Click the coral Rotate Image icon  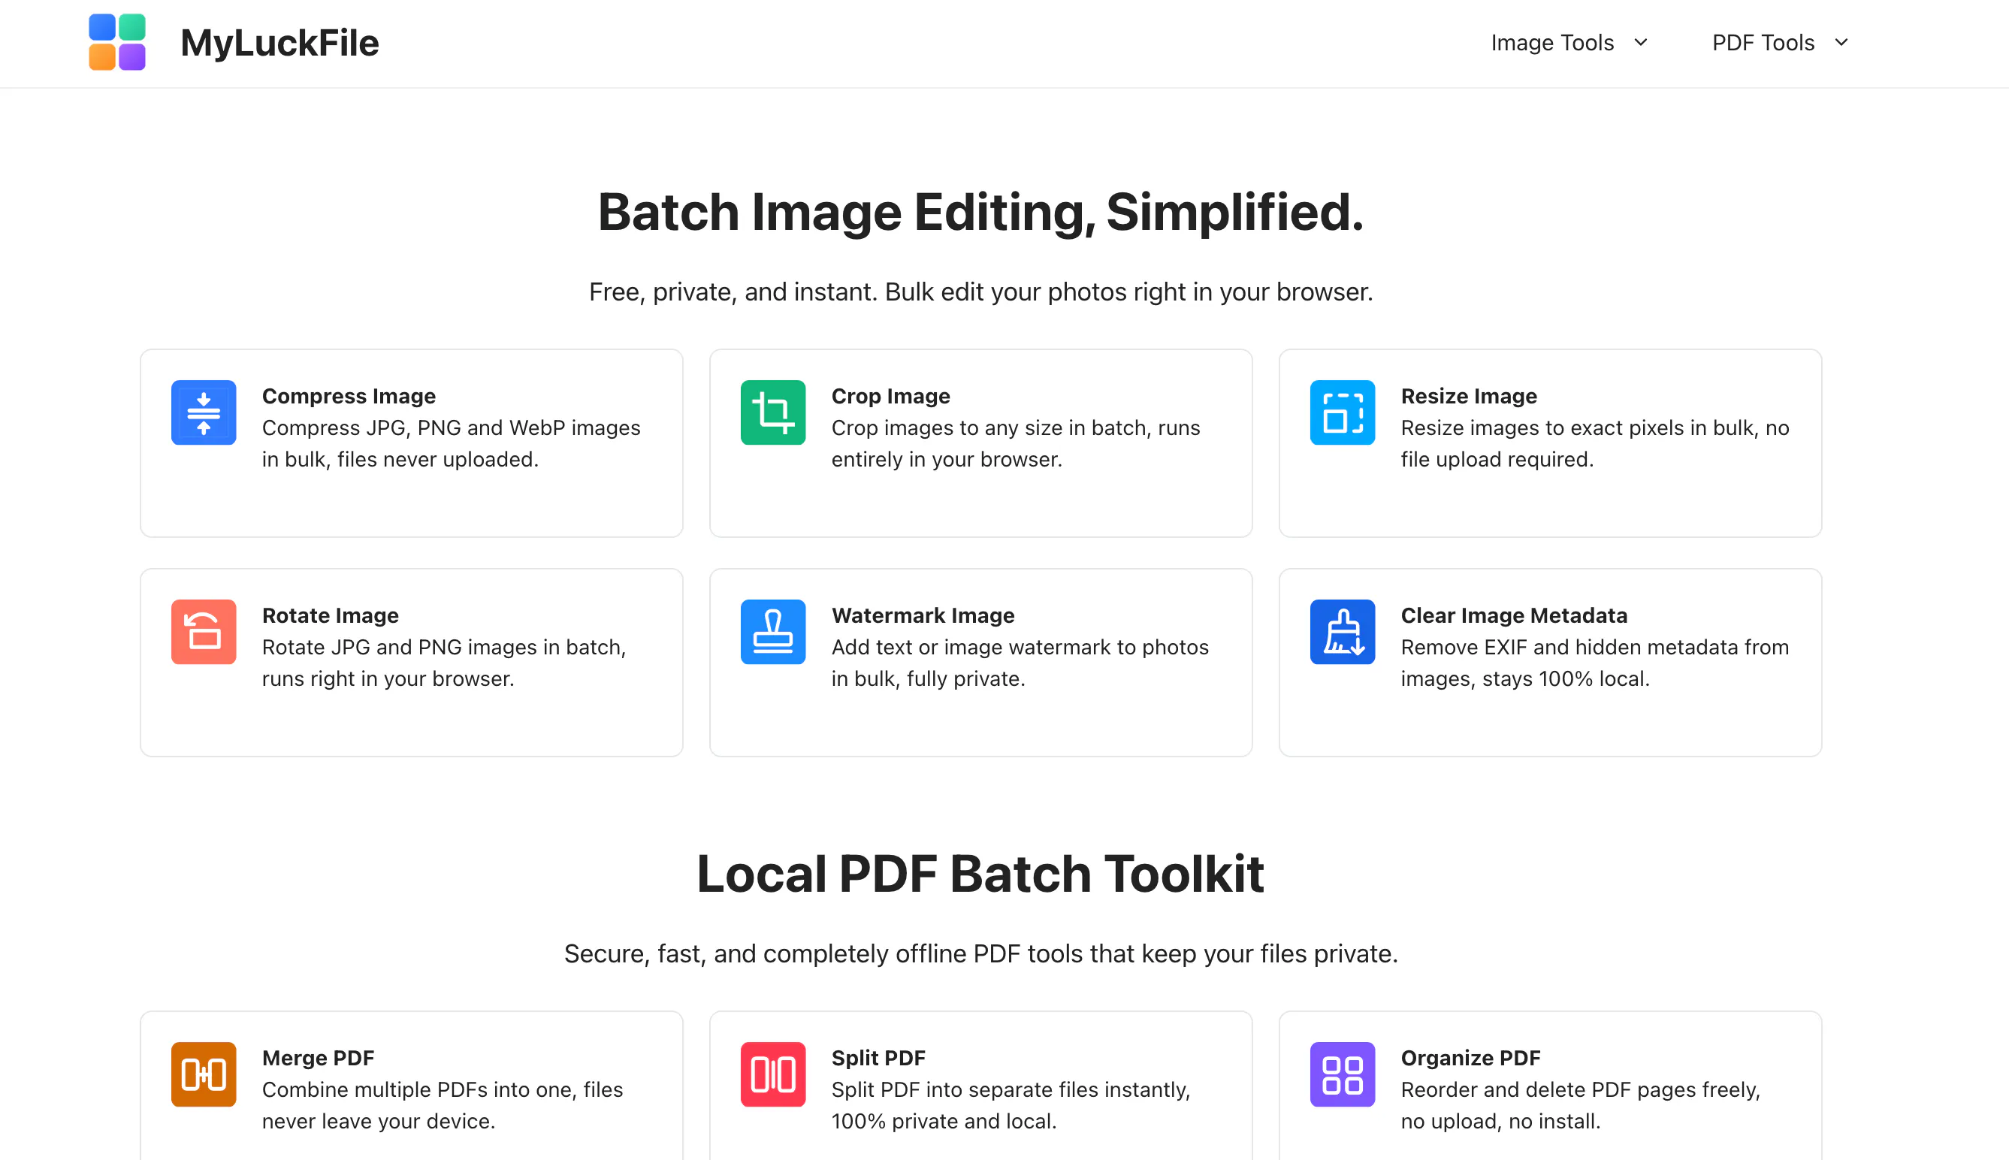coord(203,632)
